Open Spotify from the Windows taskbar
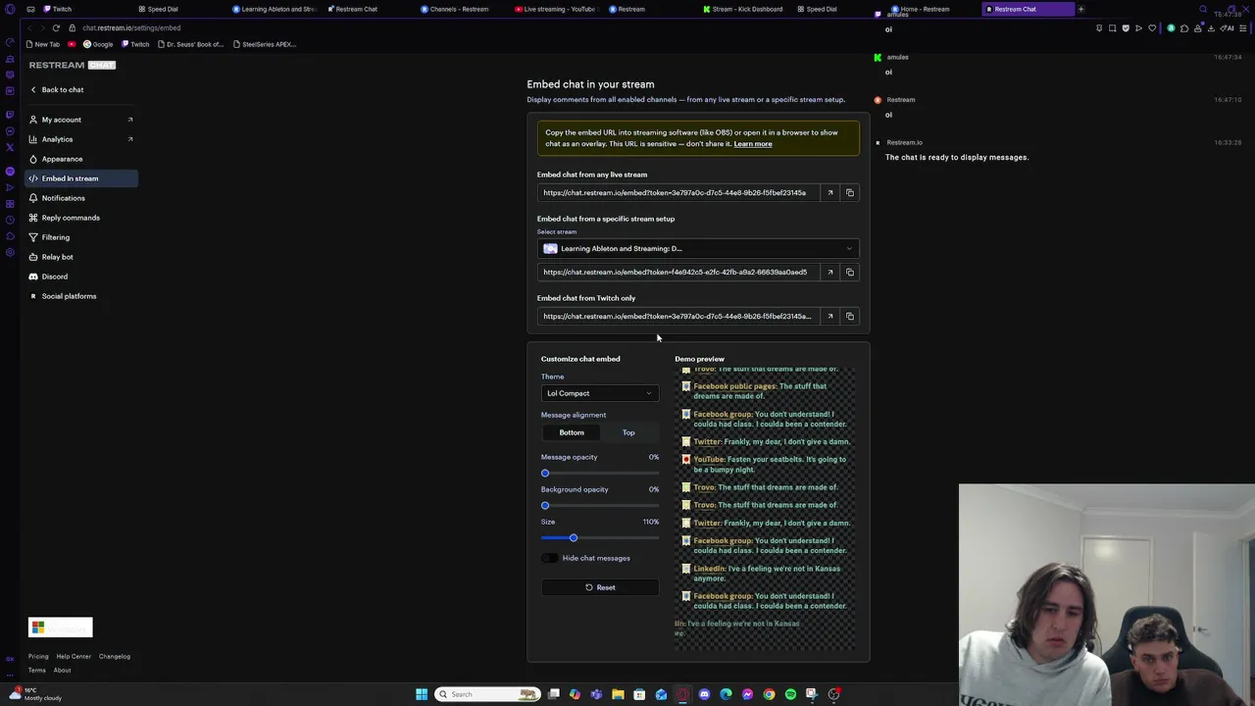Image resolution: width=1255 pixels, height=706 pixels. [790, 694]
